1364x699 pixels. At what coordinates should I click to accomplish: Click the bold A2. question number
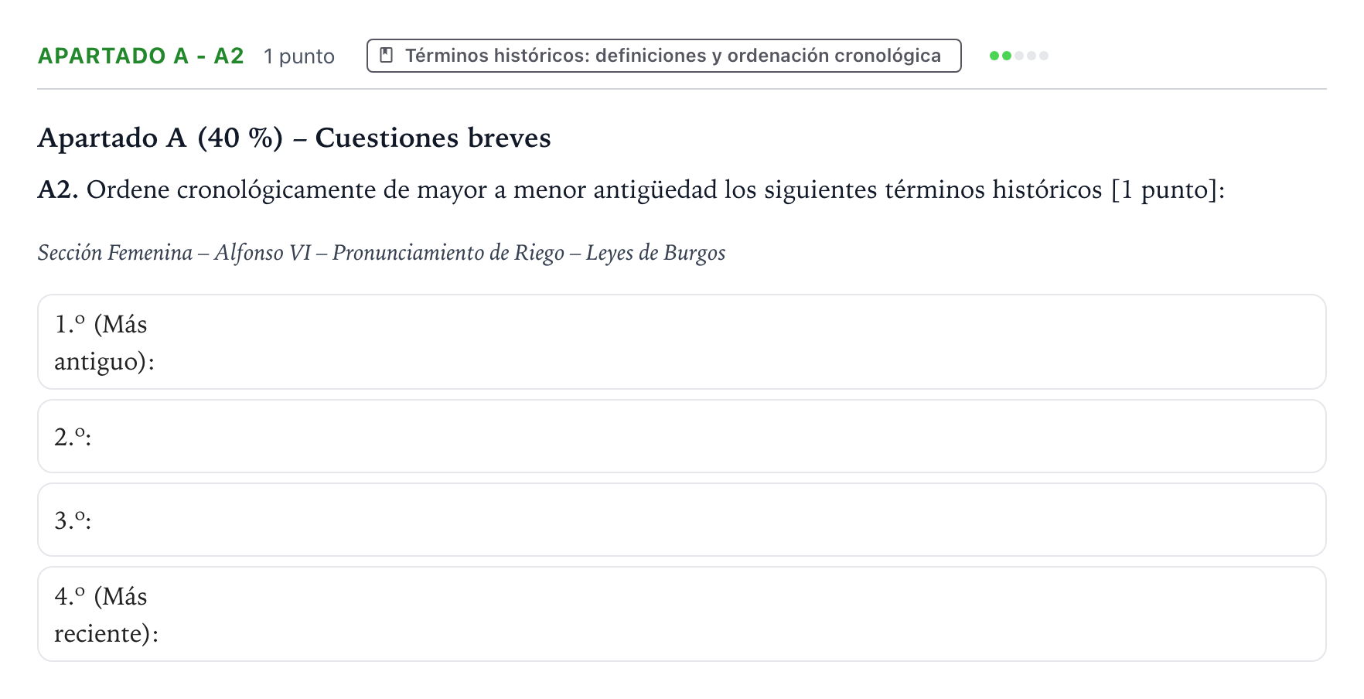pos(58,189)
